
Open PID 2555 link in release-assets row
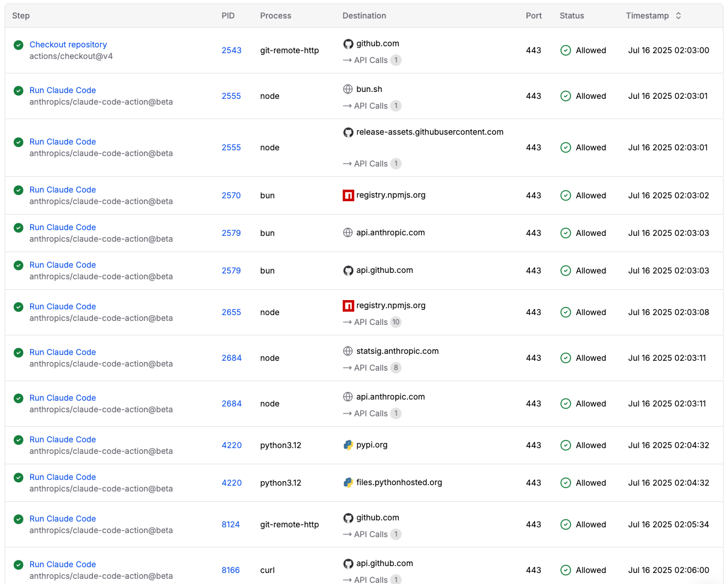(x=231, y=147)
